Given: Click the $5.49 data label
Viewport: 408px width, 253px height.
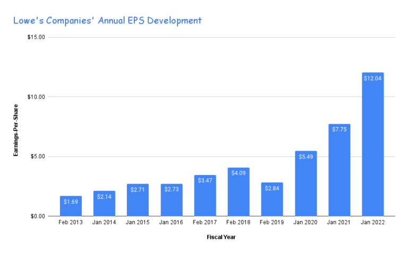Looking at the screenshot, I should [306, 157].
